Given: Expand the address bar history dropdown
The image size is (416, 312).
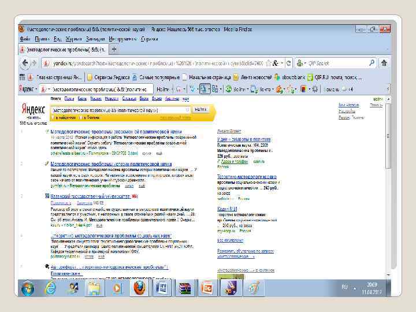Looking at the screenshot, I should point(282,63).
